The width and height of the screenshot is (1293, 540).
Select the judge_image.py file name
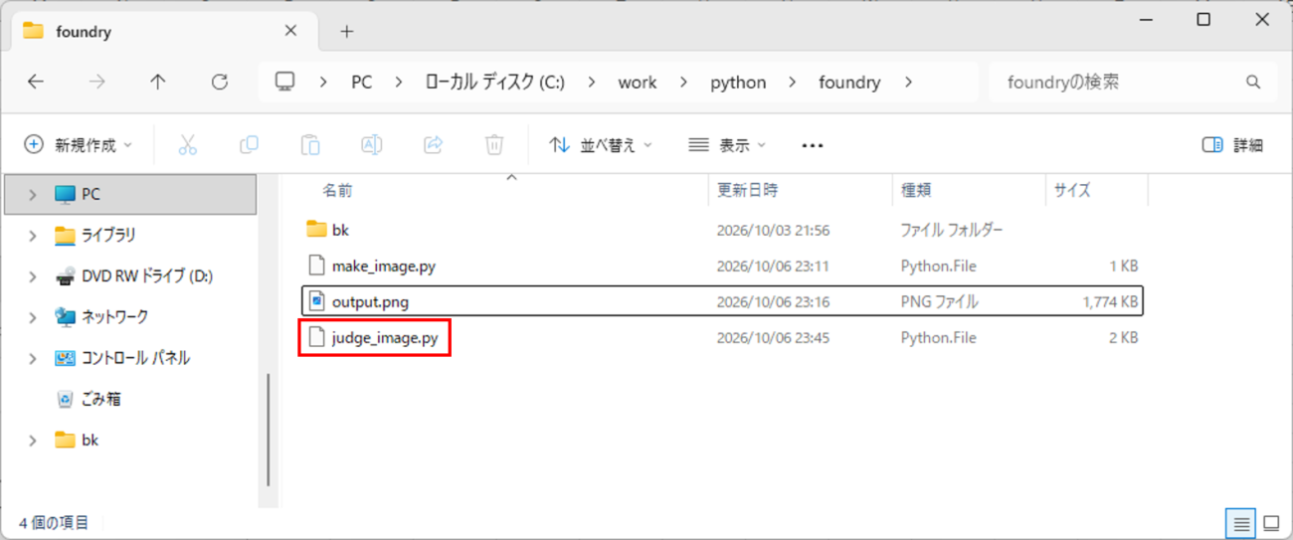pyautogui.click(x=385, y=337)
